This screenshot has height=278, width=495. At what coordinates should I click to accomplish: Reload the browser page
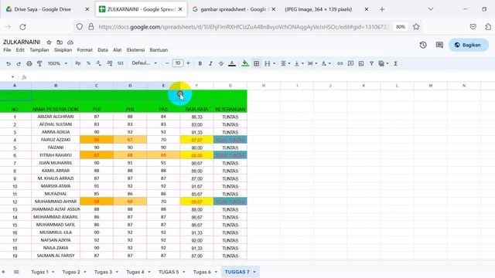(22, 27)
